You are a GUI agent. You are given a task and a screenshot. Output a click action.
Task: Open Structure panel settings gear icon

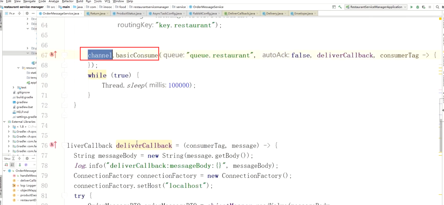[x=27, y=158]
